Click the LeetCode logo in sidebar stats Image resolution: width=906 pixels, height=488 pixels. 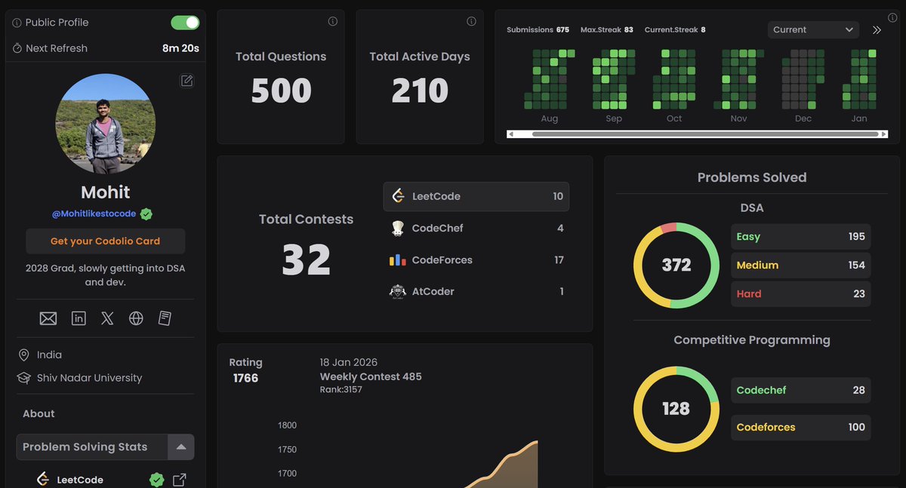(x=43, y=480)
